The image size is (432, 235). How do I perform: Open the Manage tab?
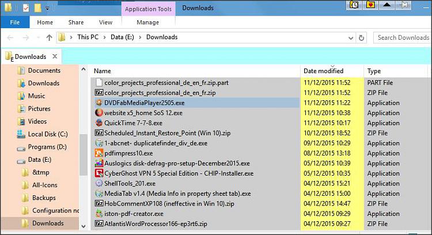148,22
